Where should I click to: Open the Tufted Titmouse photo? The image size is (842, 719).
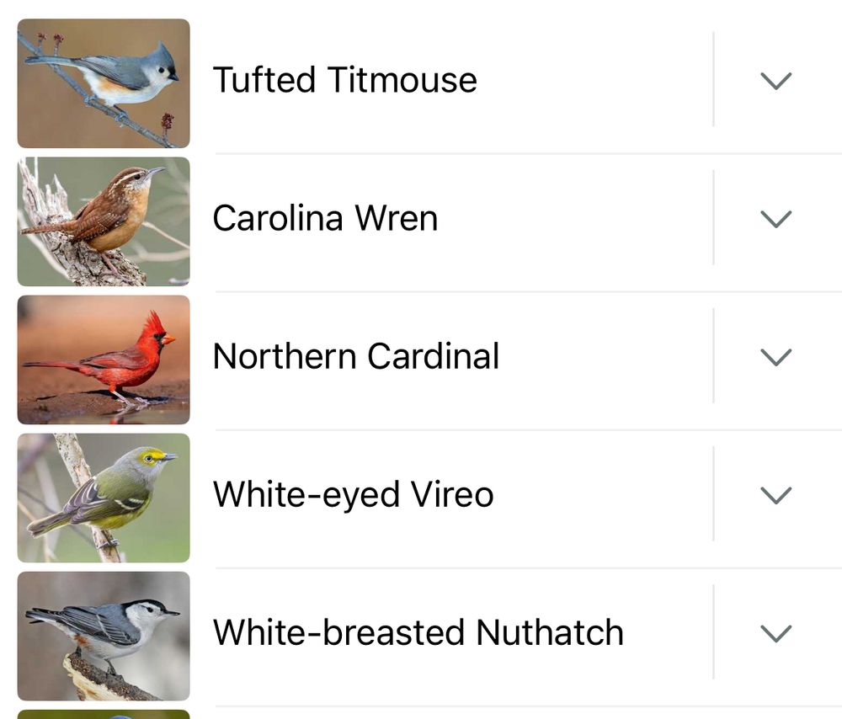[x=104, y=80]
